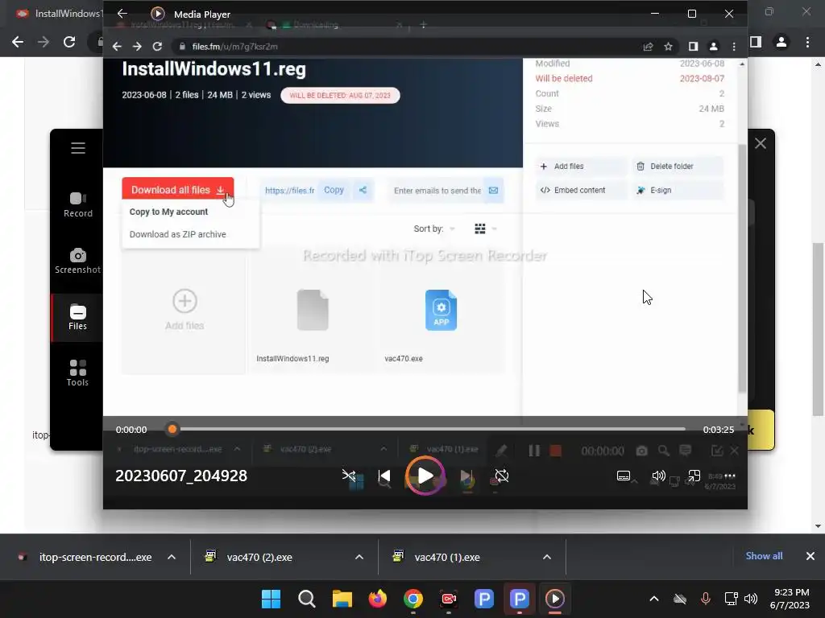Reload page in outer Chrome window
Screen dimensions: 825x618
click(x=69, y=42)
